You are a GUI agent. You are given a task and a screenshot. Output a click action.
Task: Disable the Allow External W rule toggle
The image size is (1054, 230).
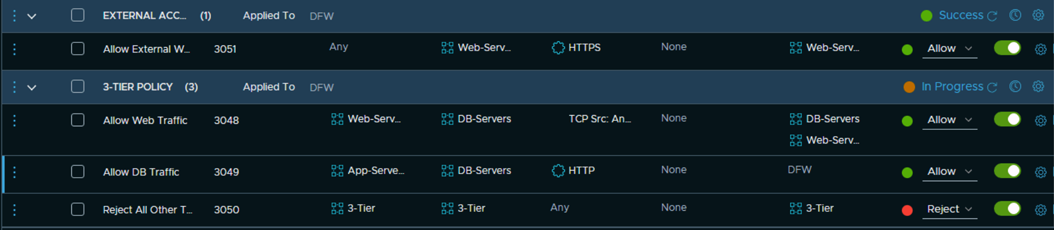point(1007,48)
